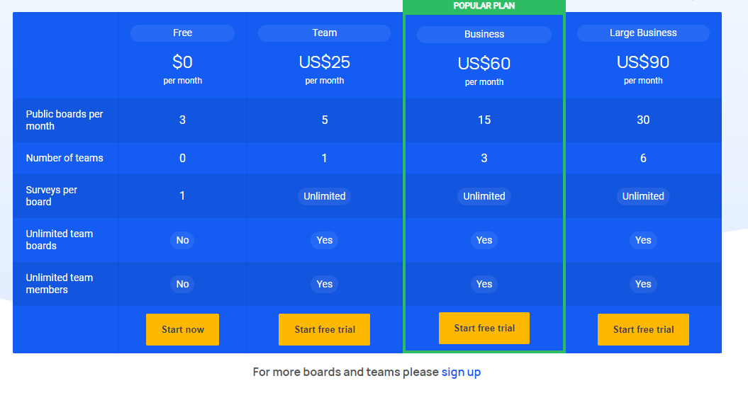Click the POPULAR PLAN banner
This screenshot has width=748, height=405.
tap(484, 6)
